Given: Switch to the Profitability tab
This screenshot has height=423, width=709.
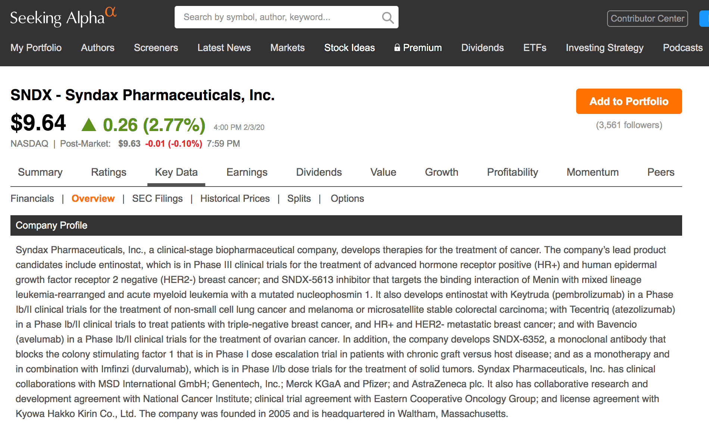Looking at the screenshot, I should [512, 172].
